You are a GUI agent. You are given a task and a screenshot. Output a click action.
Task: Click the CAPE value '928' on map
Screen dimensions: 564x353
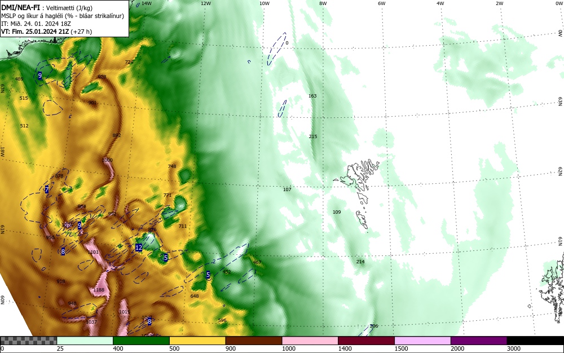tap(102, 77)
